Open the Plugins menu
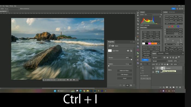This screenshot has width=191, height=107. 7,6
